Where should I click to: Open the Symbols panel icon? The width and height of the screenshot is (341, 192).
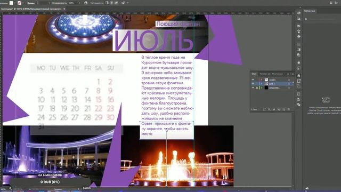pos(299,37)
